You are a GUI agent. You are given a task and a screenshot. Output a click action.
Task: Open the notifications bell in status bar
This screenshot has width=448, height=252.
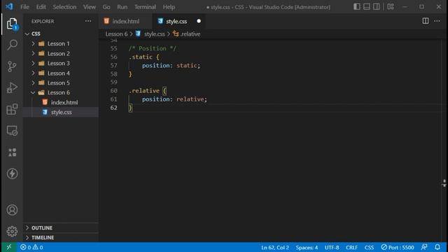tap(437, 247)
